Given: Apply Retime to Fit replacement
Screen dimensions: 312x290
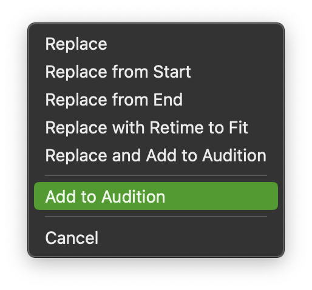Looking at the screenshot, I should 156,127.
